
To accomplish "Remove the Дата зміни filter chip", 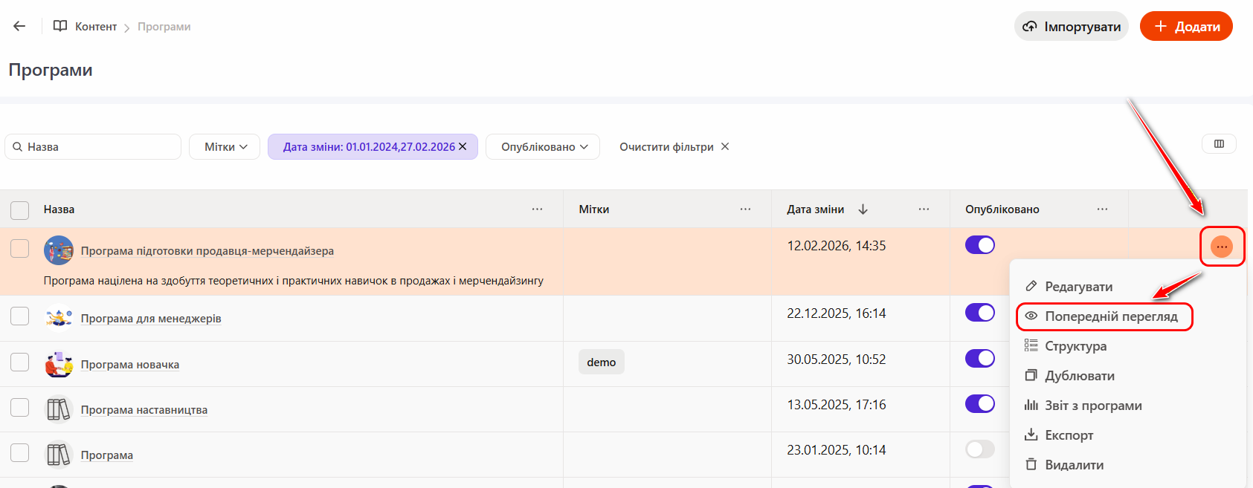I will (x=463, y=146).
